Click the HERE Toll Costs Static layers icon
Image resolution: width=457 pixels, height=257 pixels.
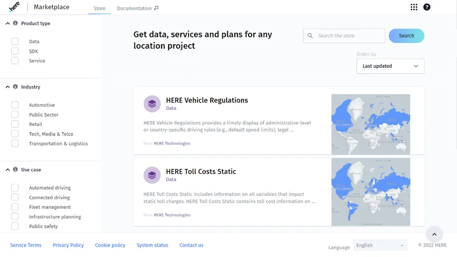click(152, 175)
